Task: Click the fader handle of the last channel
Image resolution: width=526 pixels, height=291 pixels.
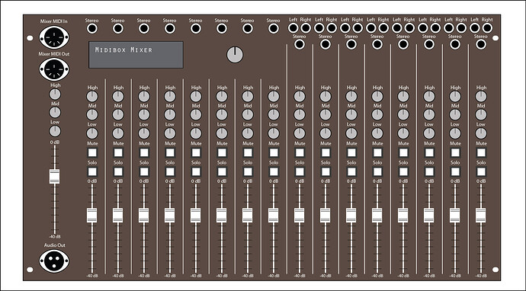Action: (x=481, y=216)
